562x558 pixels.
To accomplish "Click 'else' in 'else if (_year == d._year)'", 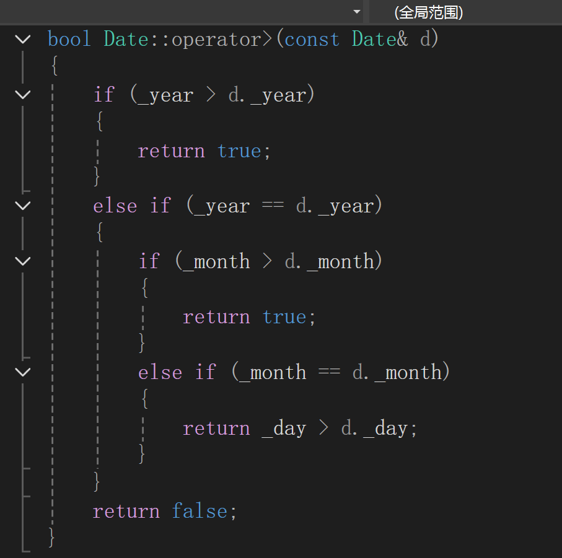I will [x=115, y=206].
